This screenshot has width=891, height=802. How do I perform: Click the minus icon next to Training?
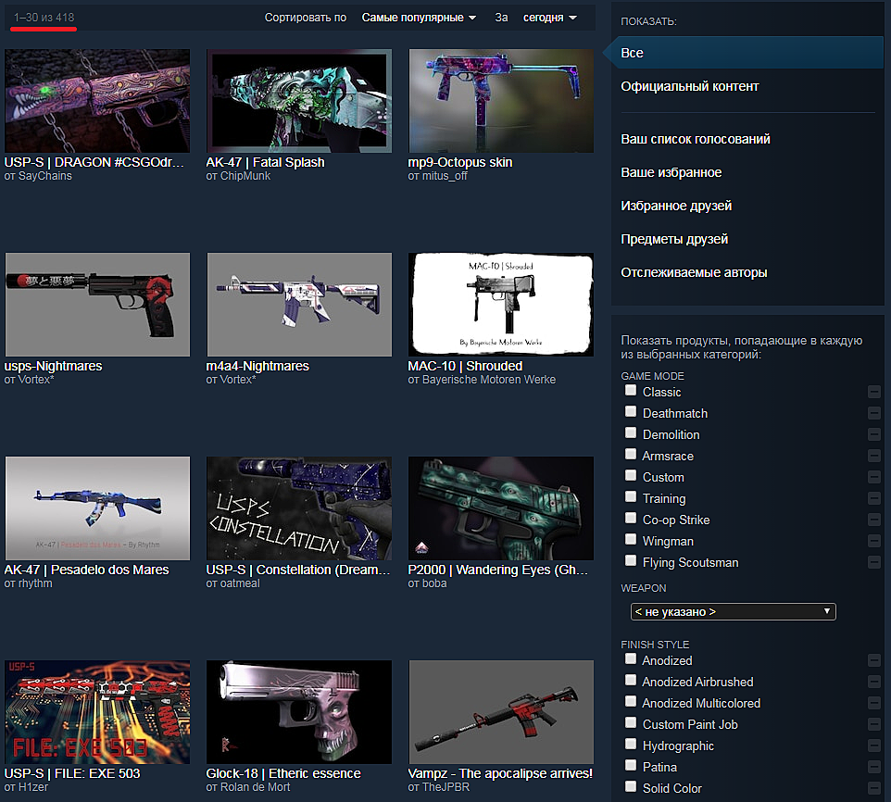click(873, 498)
